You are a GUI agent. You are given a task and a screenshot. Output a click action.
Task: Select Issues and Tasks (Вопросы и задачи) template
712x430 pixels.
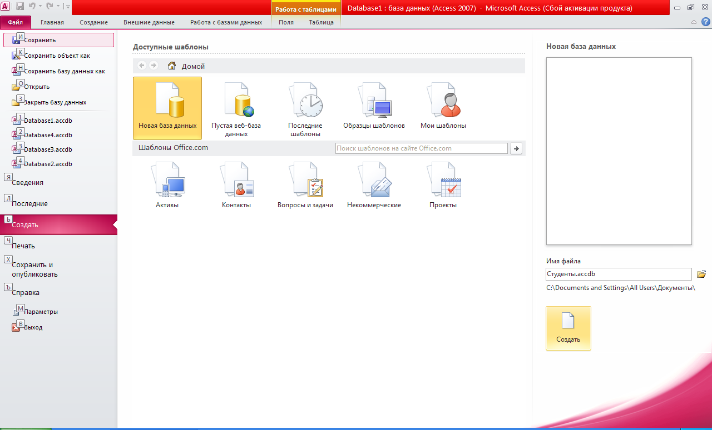pyautogui.click(x=305, y=186)
